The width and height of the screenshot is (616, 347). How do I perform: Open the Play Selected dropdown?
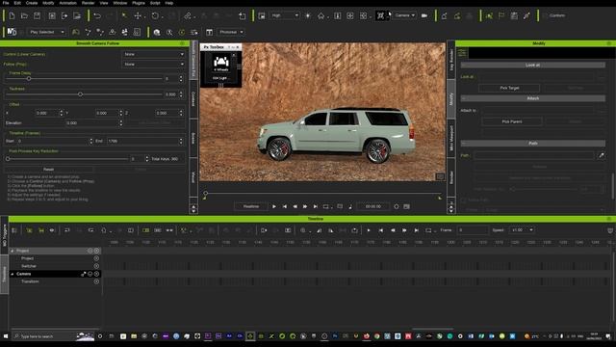[x=47, y=32]
